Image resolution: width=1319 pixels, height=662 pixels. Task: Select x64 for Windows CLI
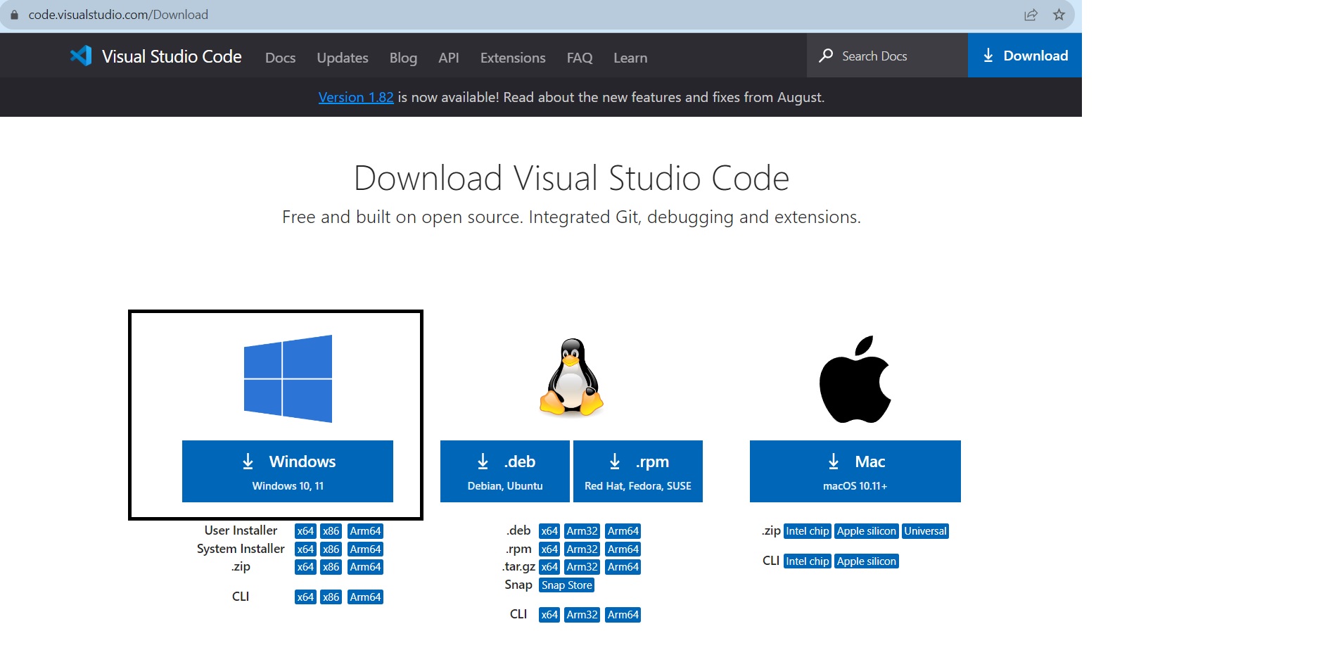[305, 597]
